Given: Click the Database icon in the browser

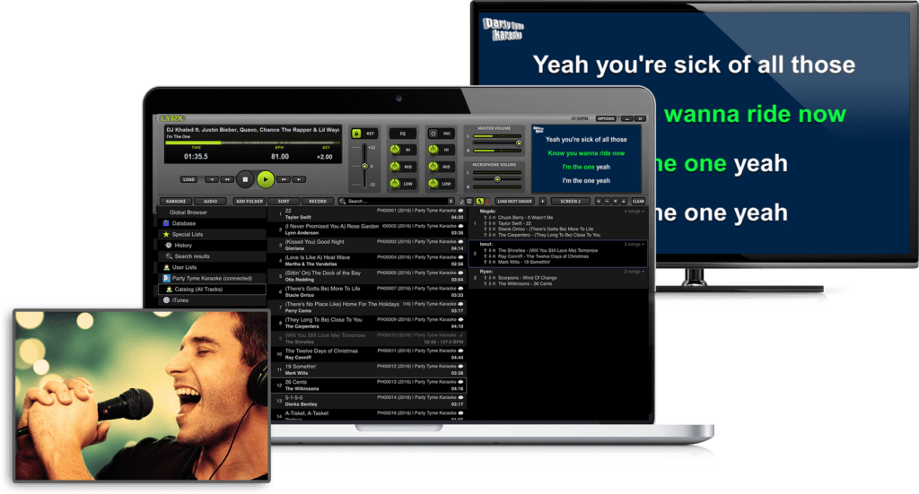Looking at the screenshot, I should click(x=166, y=223).
